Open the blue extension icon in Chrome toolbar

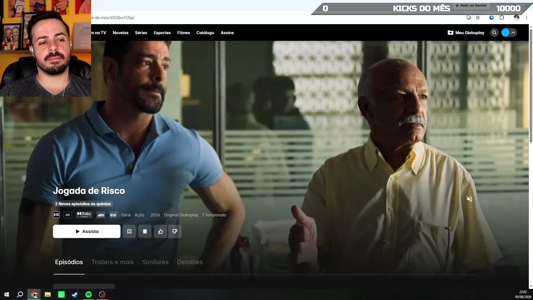(x=492, y=17)
